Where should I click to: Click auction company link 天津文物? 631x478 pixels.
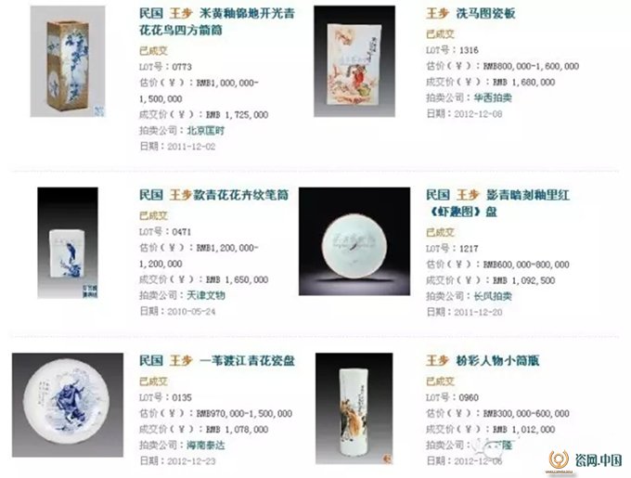206,295
